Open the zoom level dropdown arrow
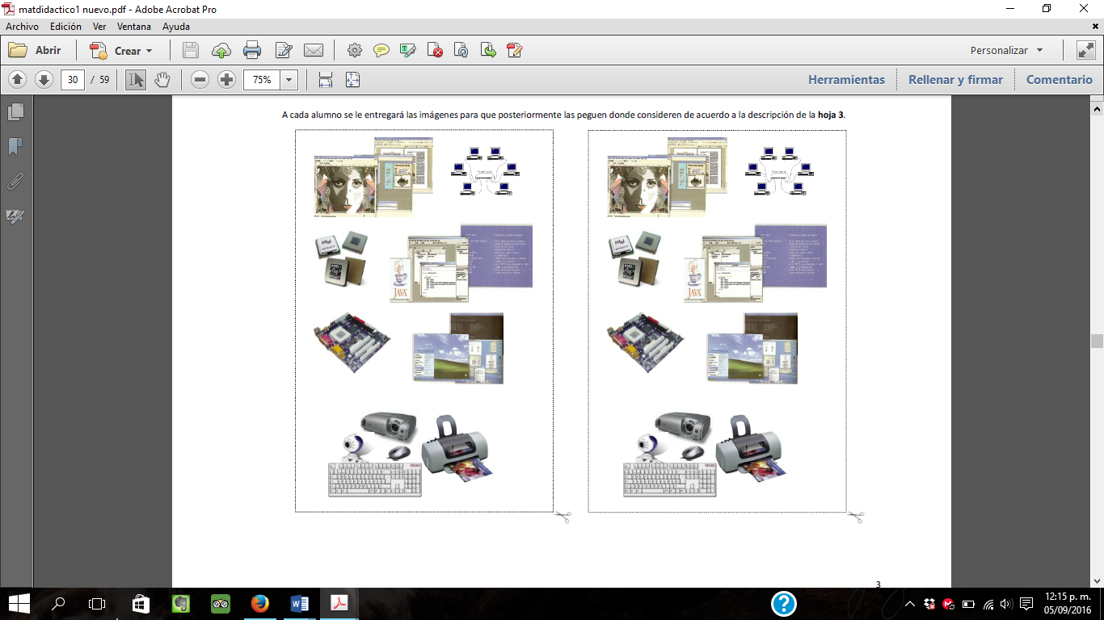This screenshot has width=1104, height=620. click(289, 80)
